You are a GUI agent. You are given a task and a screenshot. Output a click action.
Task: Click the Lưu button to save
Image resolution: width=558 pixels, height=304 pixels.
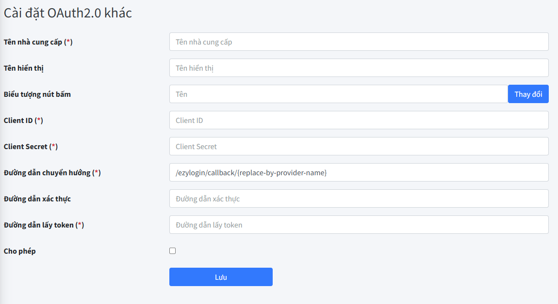pyautogui.click(x=221, y=277)
